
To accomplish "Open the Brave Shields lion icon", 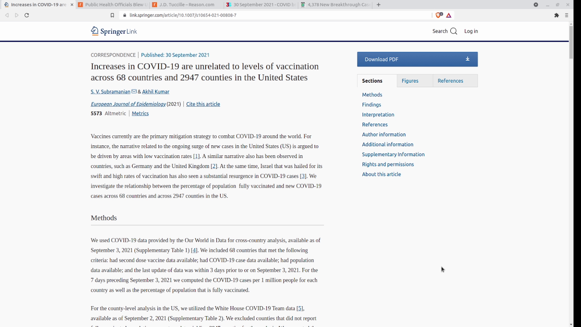I will [x=438, y=15].
